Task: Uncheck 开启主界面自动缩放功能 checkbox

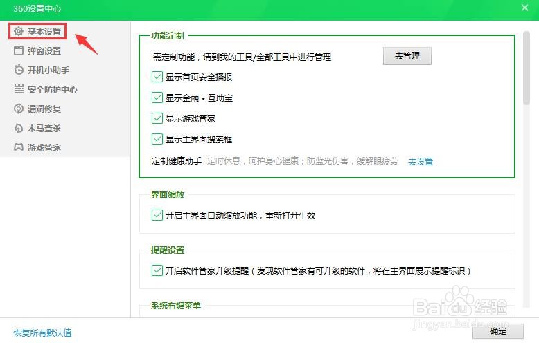Action: pos(157,215)
